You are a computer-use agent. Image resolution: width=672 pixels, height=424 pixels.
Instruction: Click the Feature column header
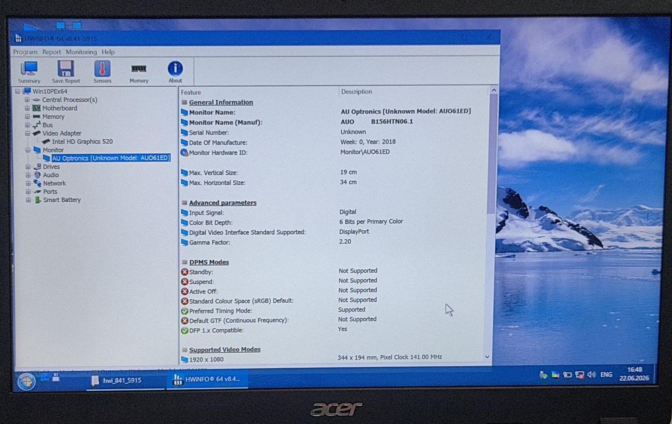tap(191, 92)
